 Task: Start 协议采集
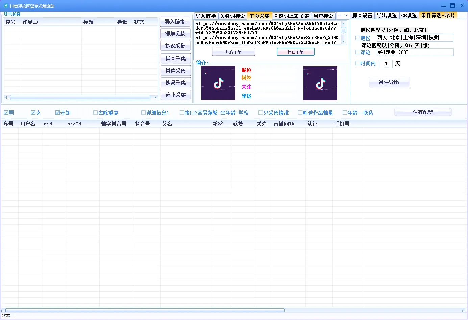click(x=175, y=46)
